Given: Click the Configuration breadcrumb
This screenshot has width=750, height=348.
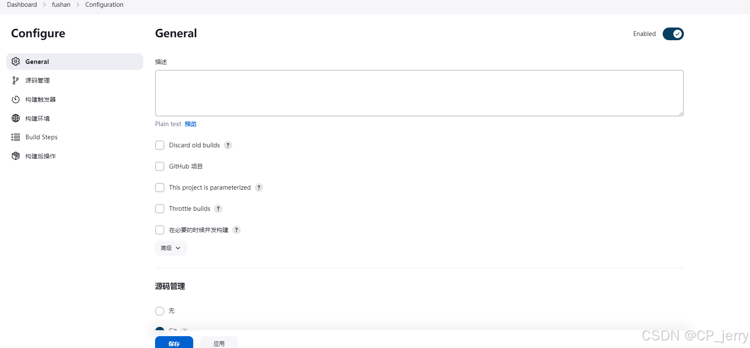Looking at the screenshot, I should [x=104, y=5].
